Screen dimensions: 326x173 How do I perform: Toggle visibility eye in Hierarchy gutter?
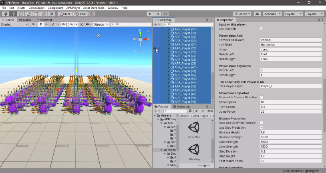(x=155, y=48)
